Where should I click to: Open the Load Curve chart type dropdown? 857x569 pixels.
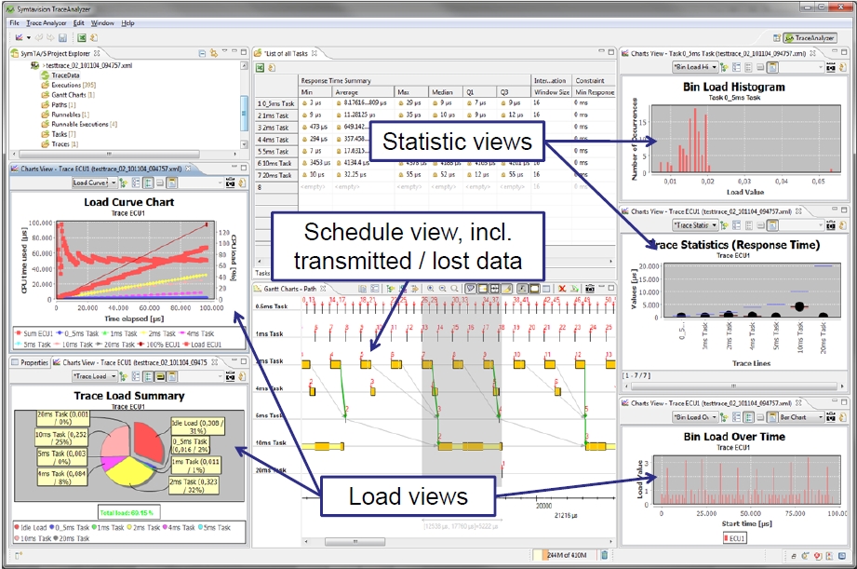click(x=95, y=183)
